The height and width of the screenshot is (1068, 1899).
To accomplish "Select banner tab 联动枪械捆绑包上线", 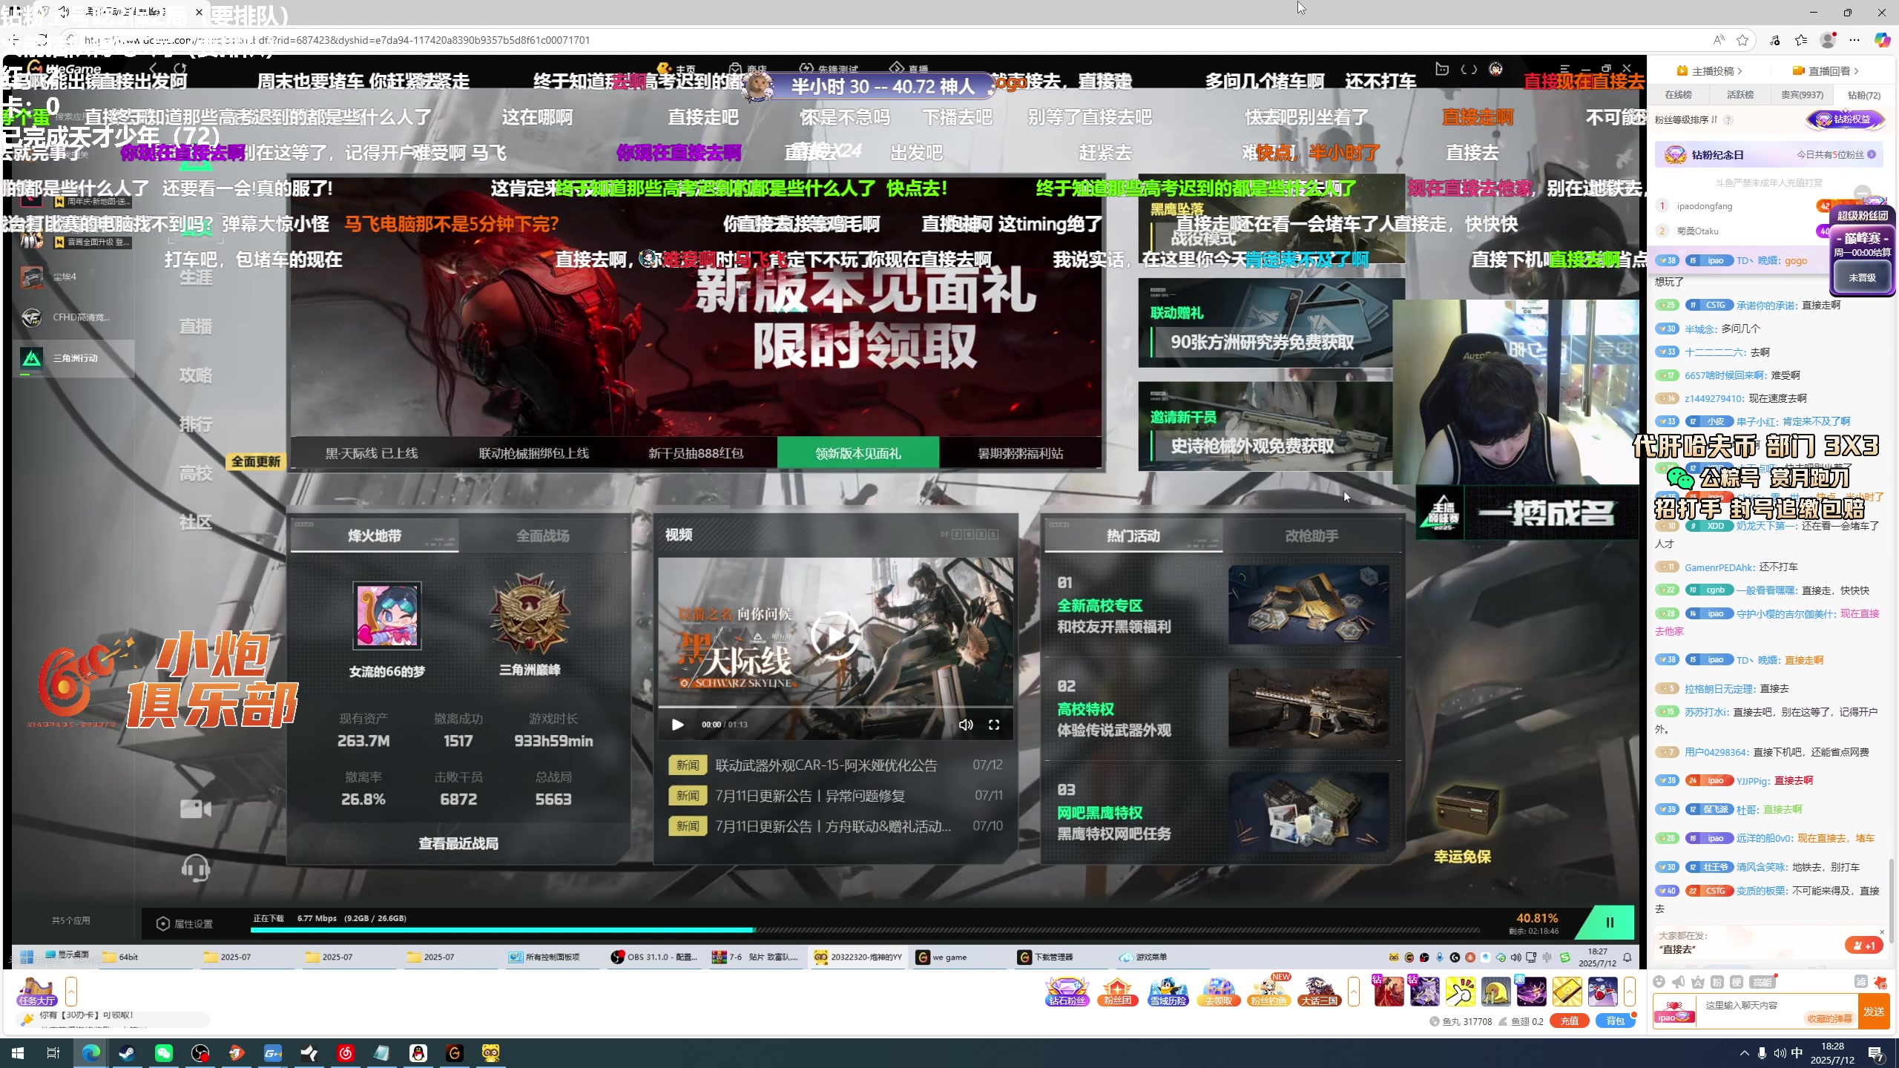I will [534, 453].
